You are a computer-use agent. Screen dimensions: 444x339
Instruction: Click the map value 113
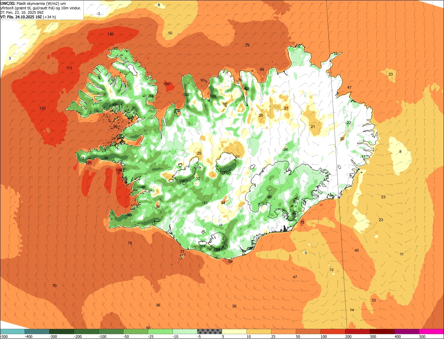pos(69,68)
